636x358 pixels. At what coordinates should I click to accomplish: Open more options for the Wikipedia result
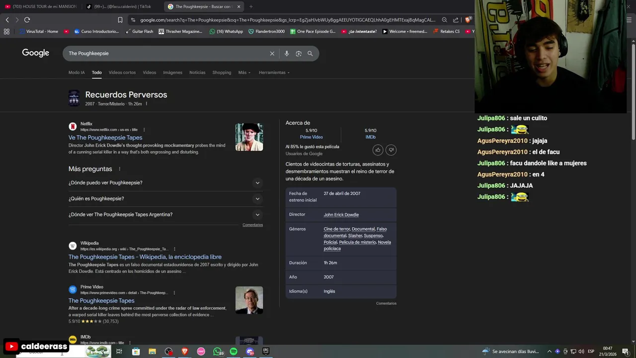point(174,249)
